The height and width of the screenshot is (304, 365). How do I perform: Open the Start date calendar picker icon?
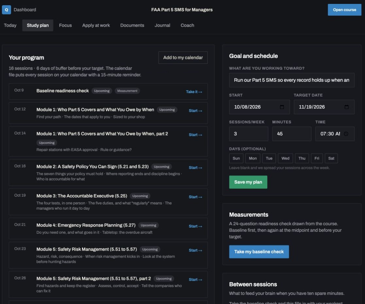pos(282,107)
